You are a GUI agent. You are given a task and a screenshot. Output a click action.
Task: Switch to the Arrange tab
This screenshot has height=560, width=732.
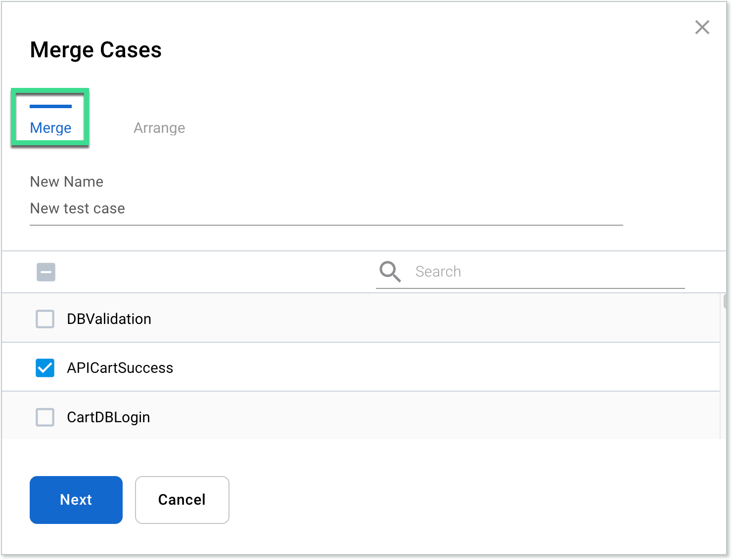(159, 127)
